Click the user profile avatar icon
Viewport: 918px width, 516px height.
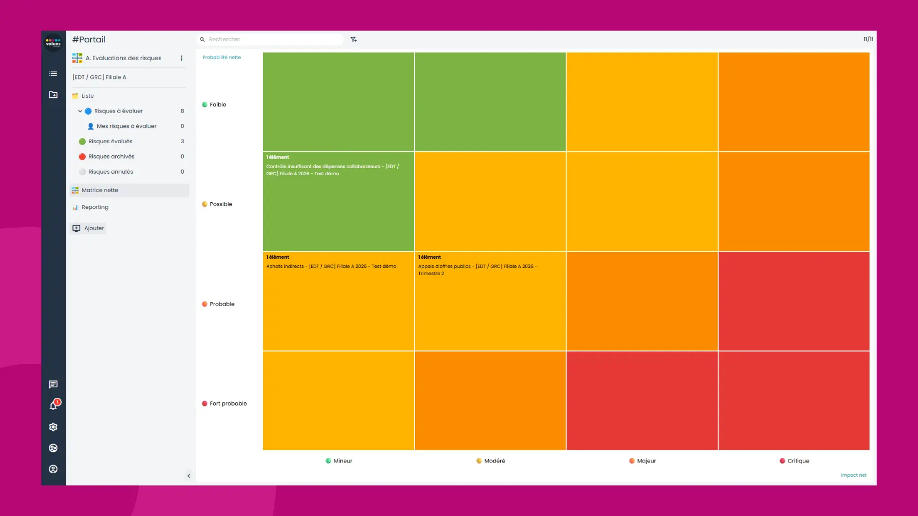tap(53, 469)
